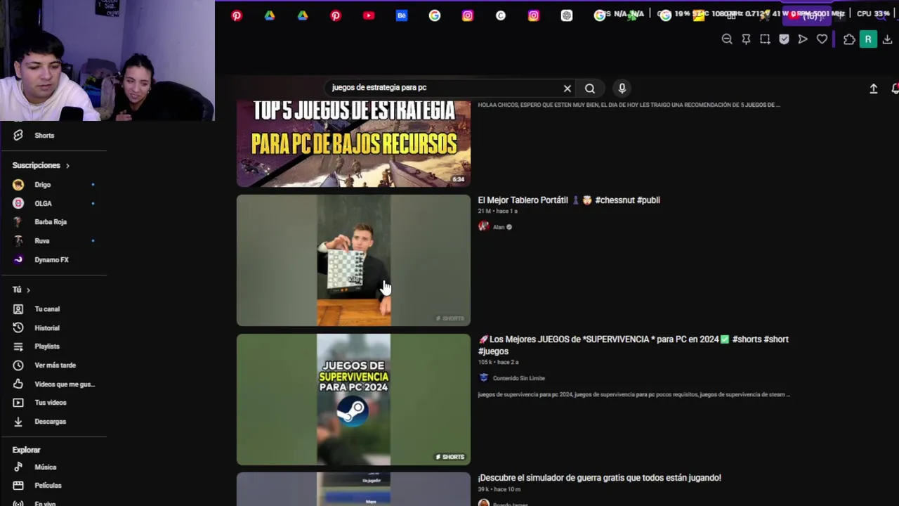Open the chess board Shorts thumbnail
Screen dimensions: 899x506
point(353,261)
